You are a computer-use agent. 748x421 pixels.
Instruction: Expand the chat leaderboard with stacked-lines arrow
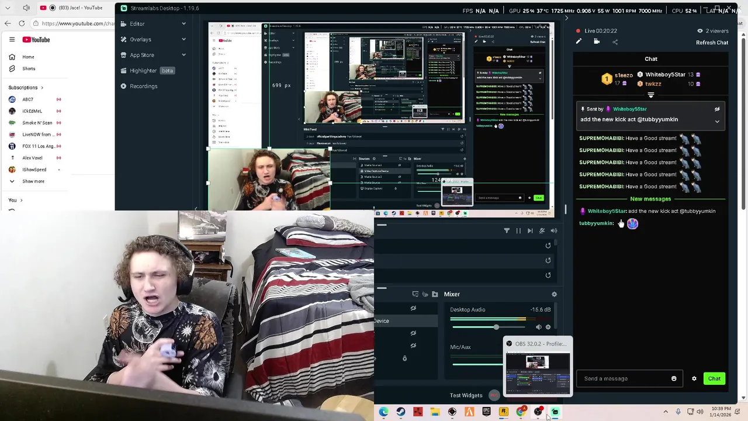point(650,95)
